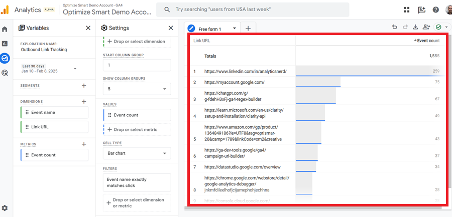Screen dimensions: 452x217
Task: Open the Google apps grid icon
Action: pyautogui.click(x=406, y=10)
